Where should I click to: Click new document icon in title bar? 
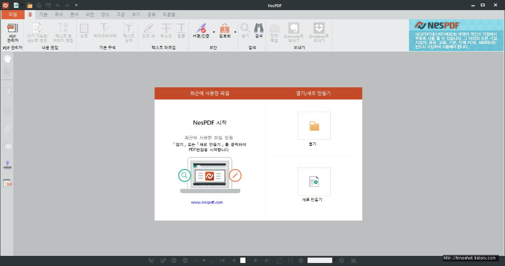(x=16, y=5)
